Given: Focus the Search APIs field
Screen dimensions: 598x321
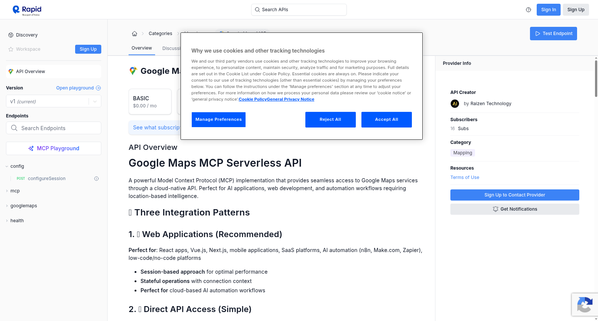Looking at the screenshot, I should coord(299,10).
